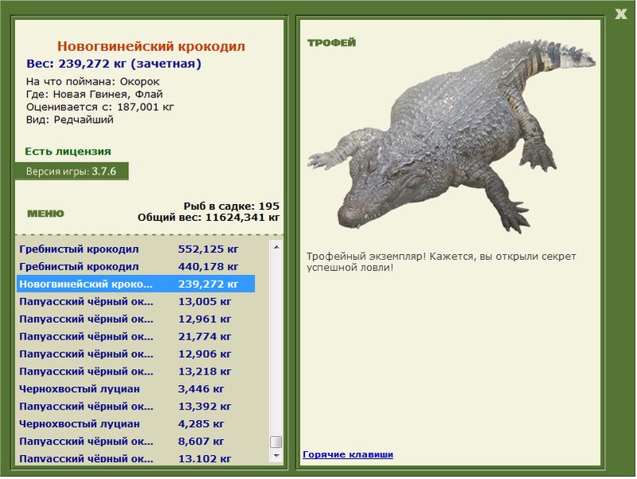637x479 pixels.
Task: Click the Версия игры: 3.7.6 badge
Action: pos(72,171)
